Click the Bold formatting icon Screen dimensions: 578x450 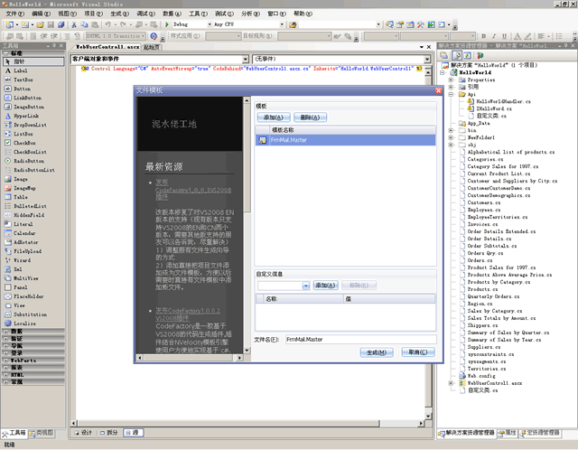484,36
